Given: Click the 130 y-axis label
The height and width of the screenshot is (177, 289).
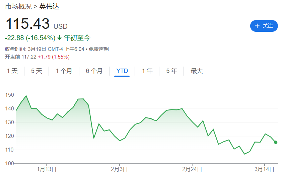Looking at the screenshot, I should pyautogui.click(x=10, y=122).
